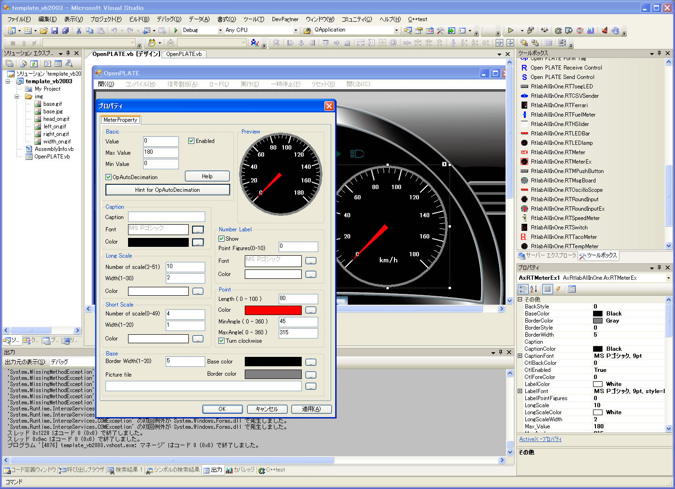Toggle the OpAutoDecimation checkbox
The image size is (675, 489).
coord(109,177)
